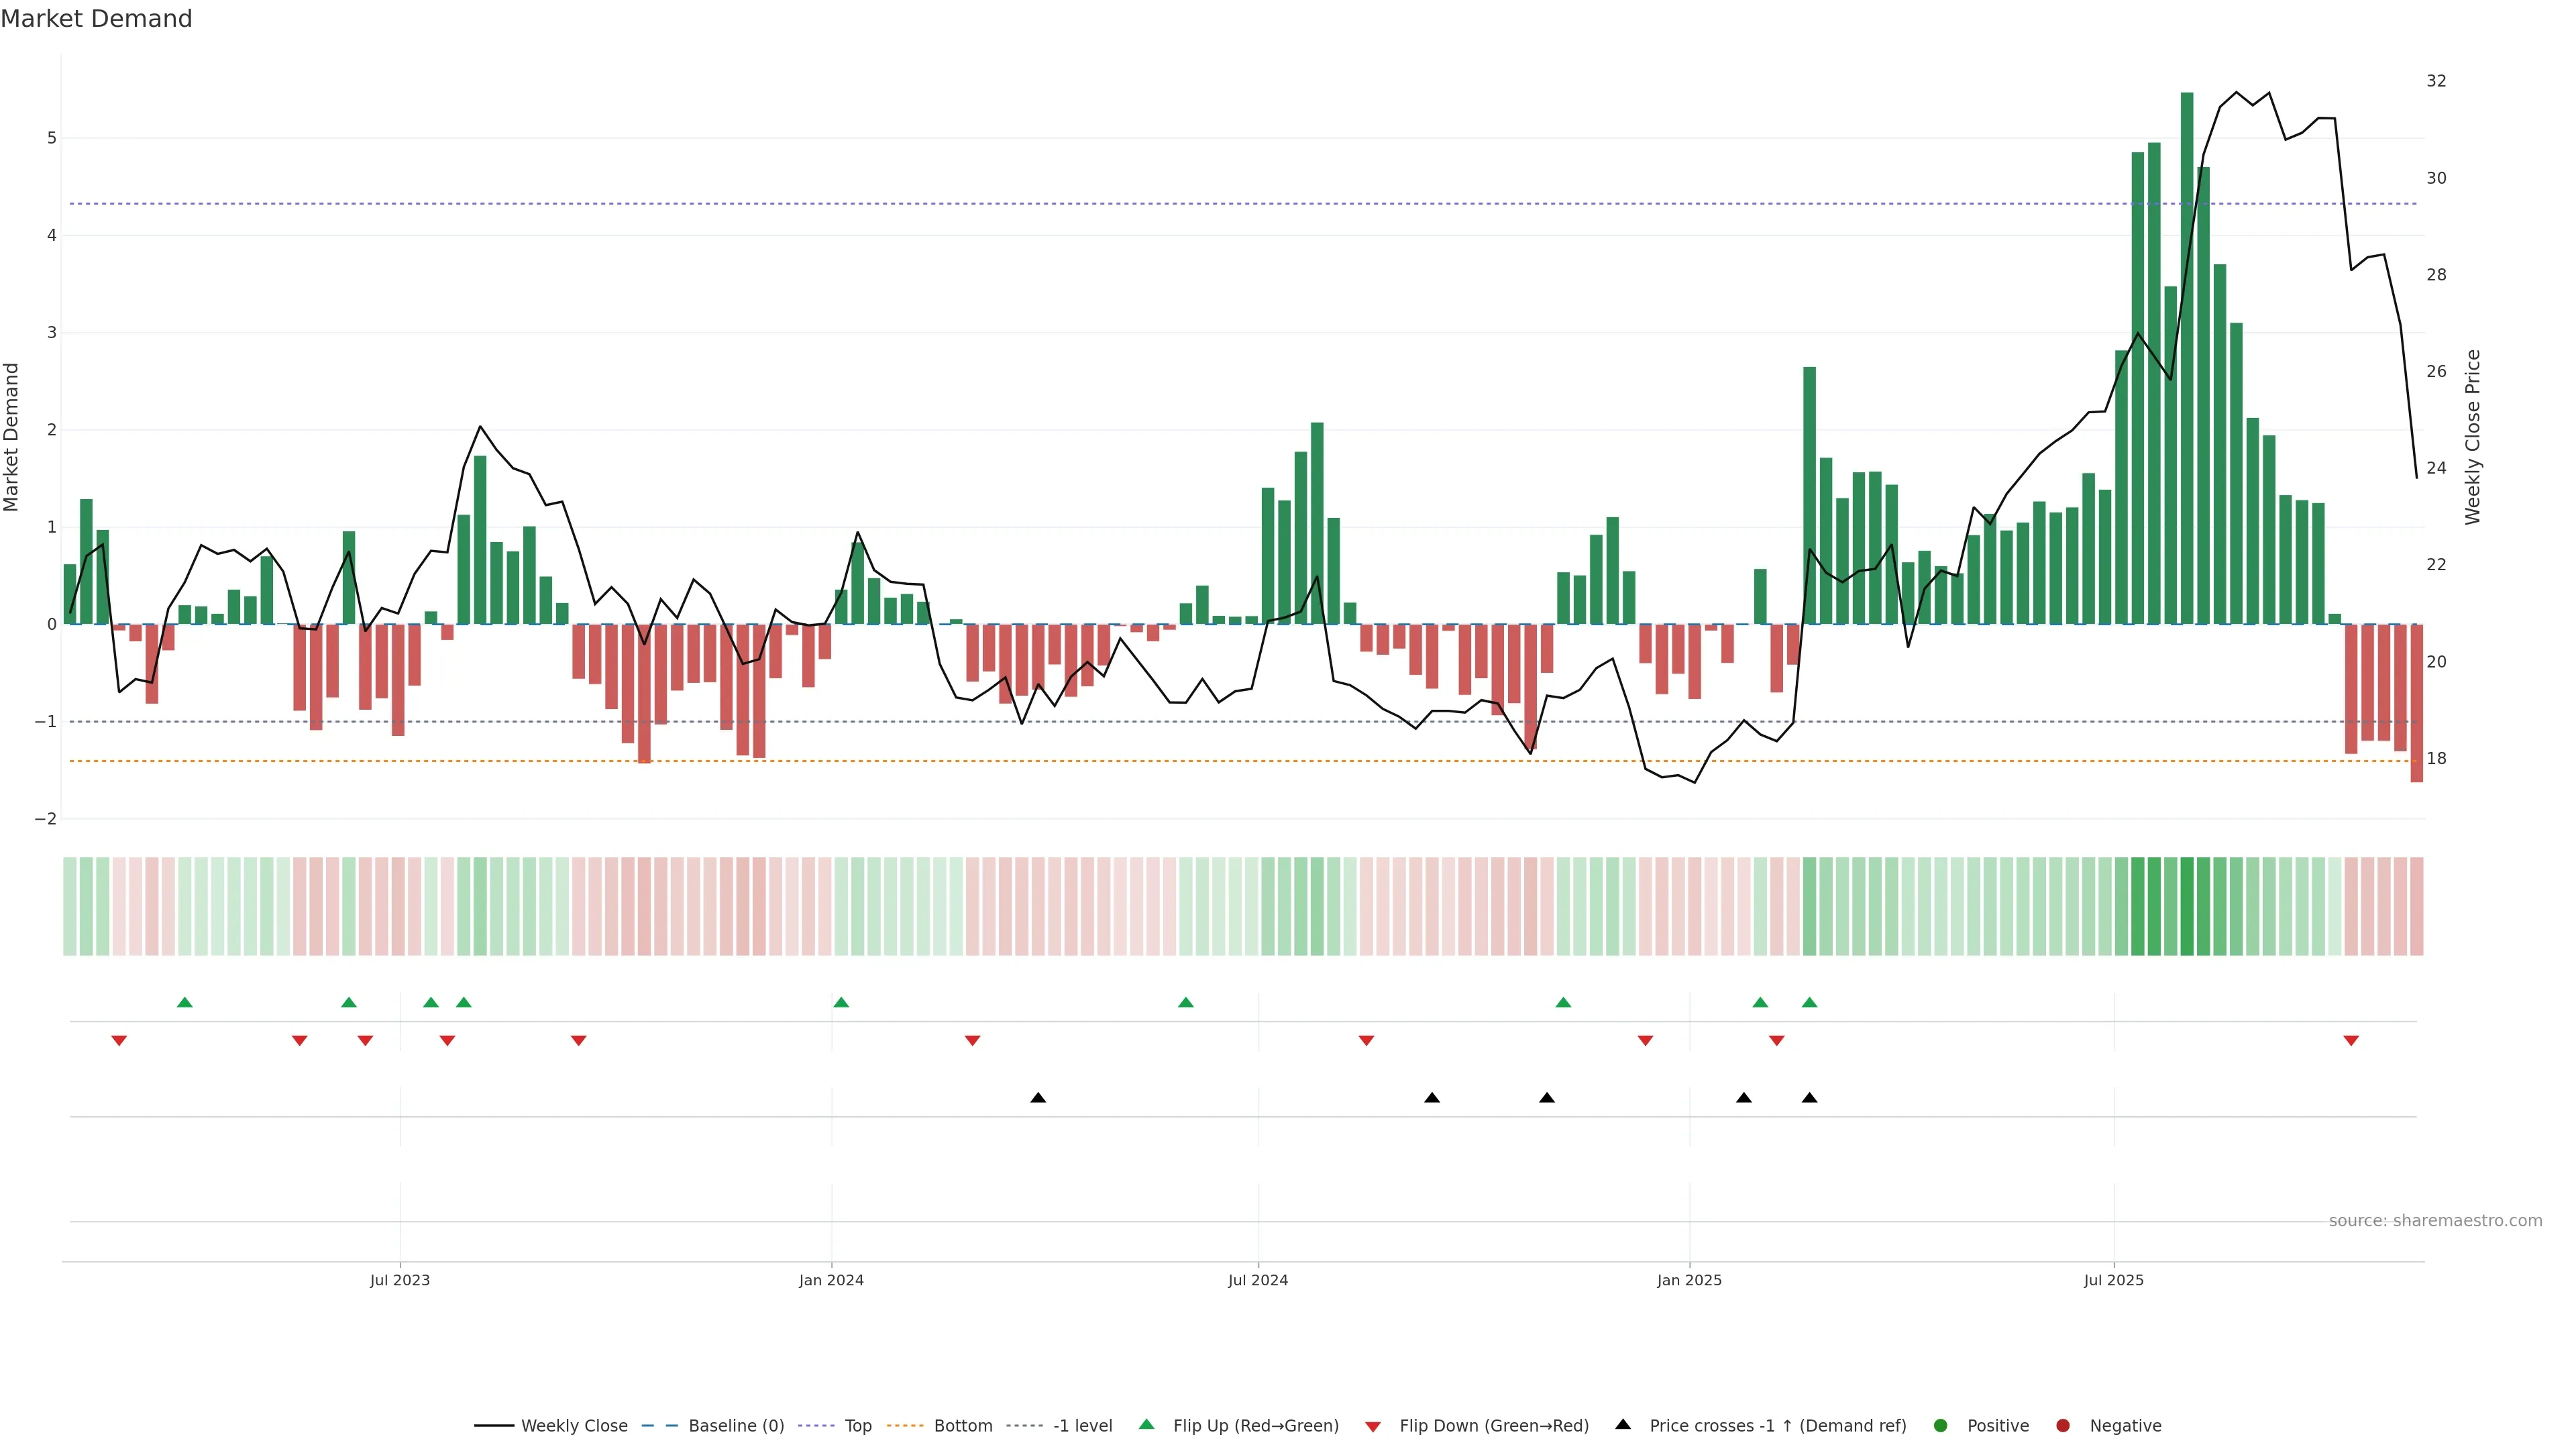
Task: Click the first green Flip Up marker
Action: point(184,1002)
